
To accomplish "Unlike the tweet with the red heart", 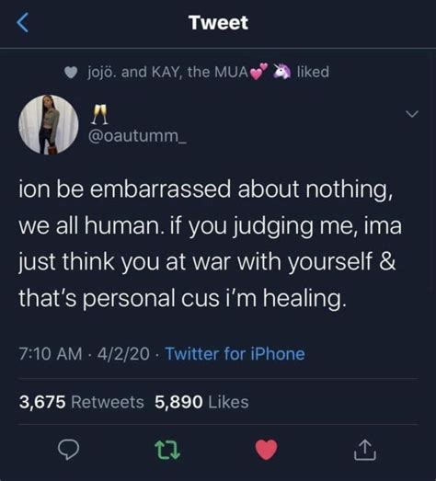I will click(267, 450).
